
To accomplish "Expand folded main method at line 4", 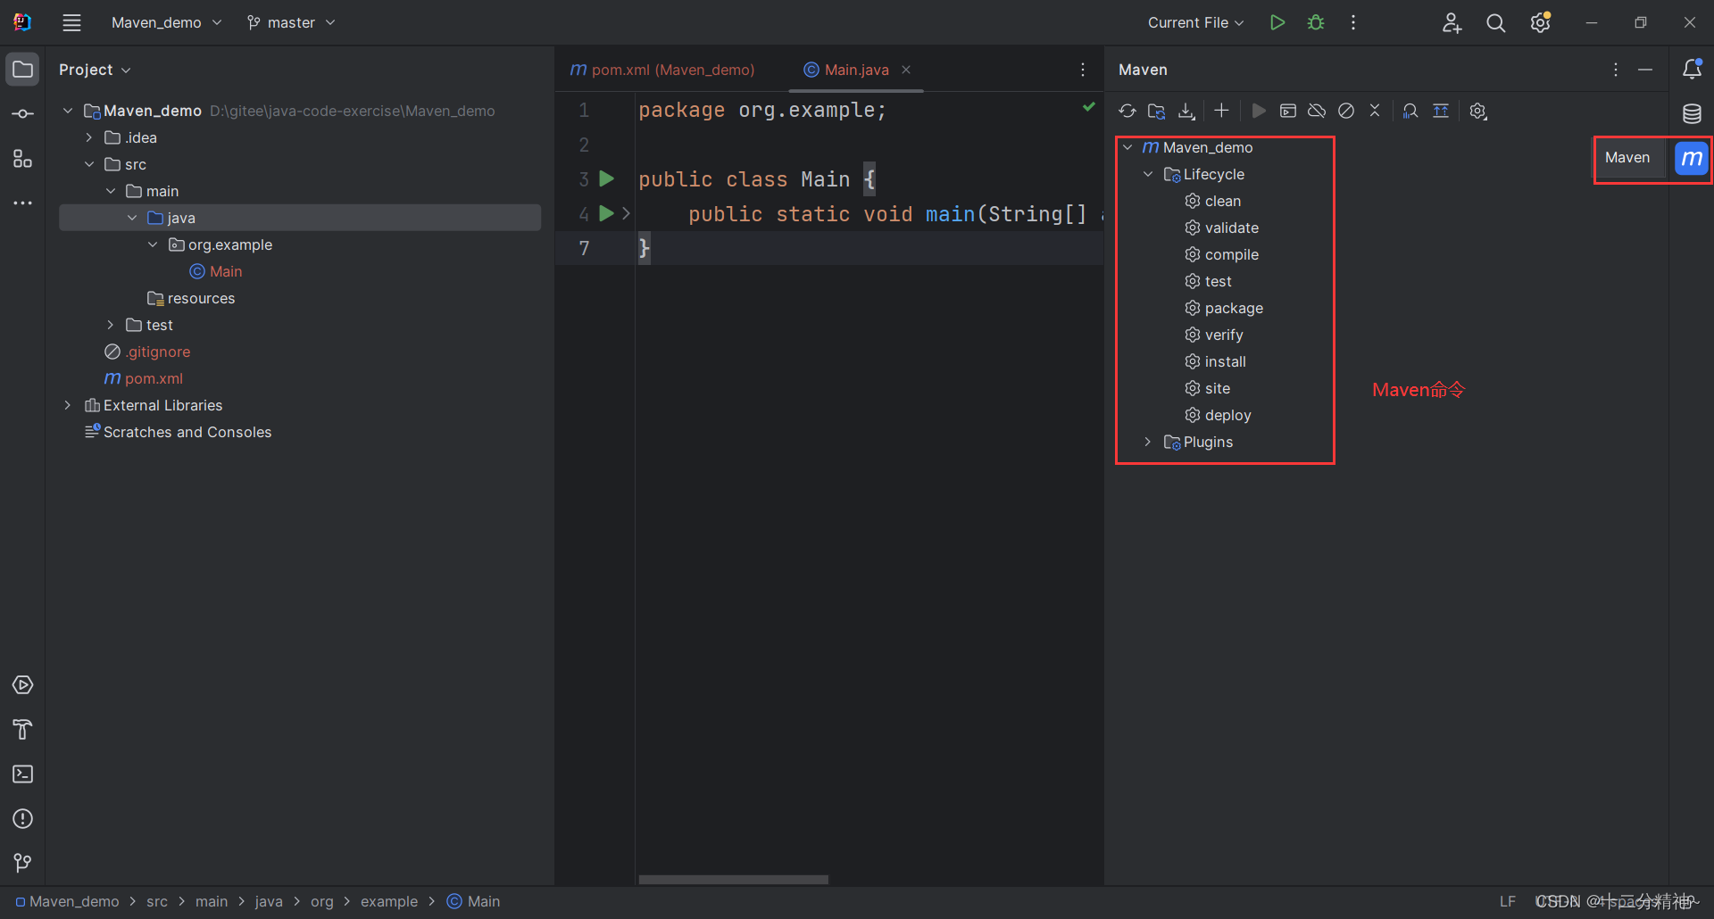I will 627,213.
